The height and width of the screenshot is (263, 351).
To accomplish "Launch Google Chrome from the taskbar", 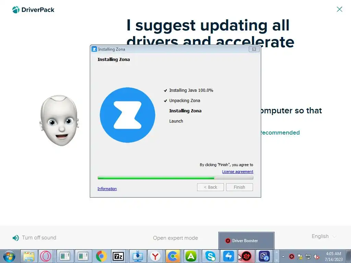I will (x=101, y=256).
